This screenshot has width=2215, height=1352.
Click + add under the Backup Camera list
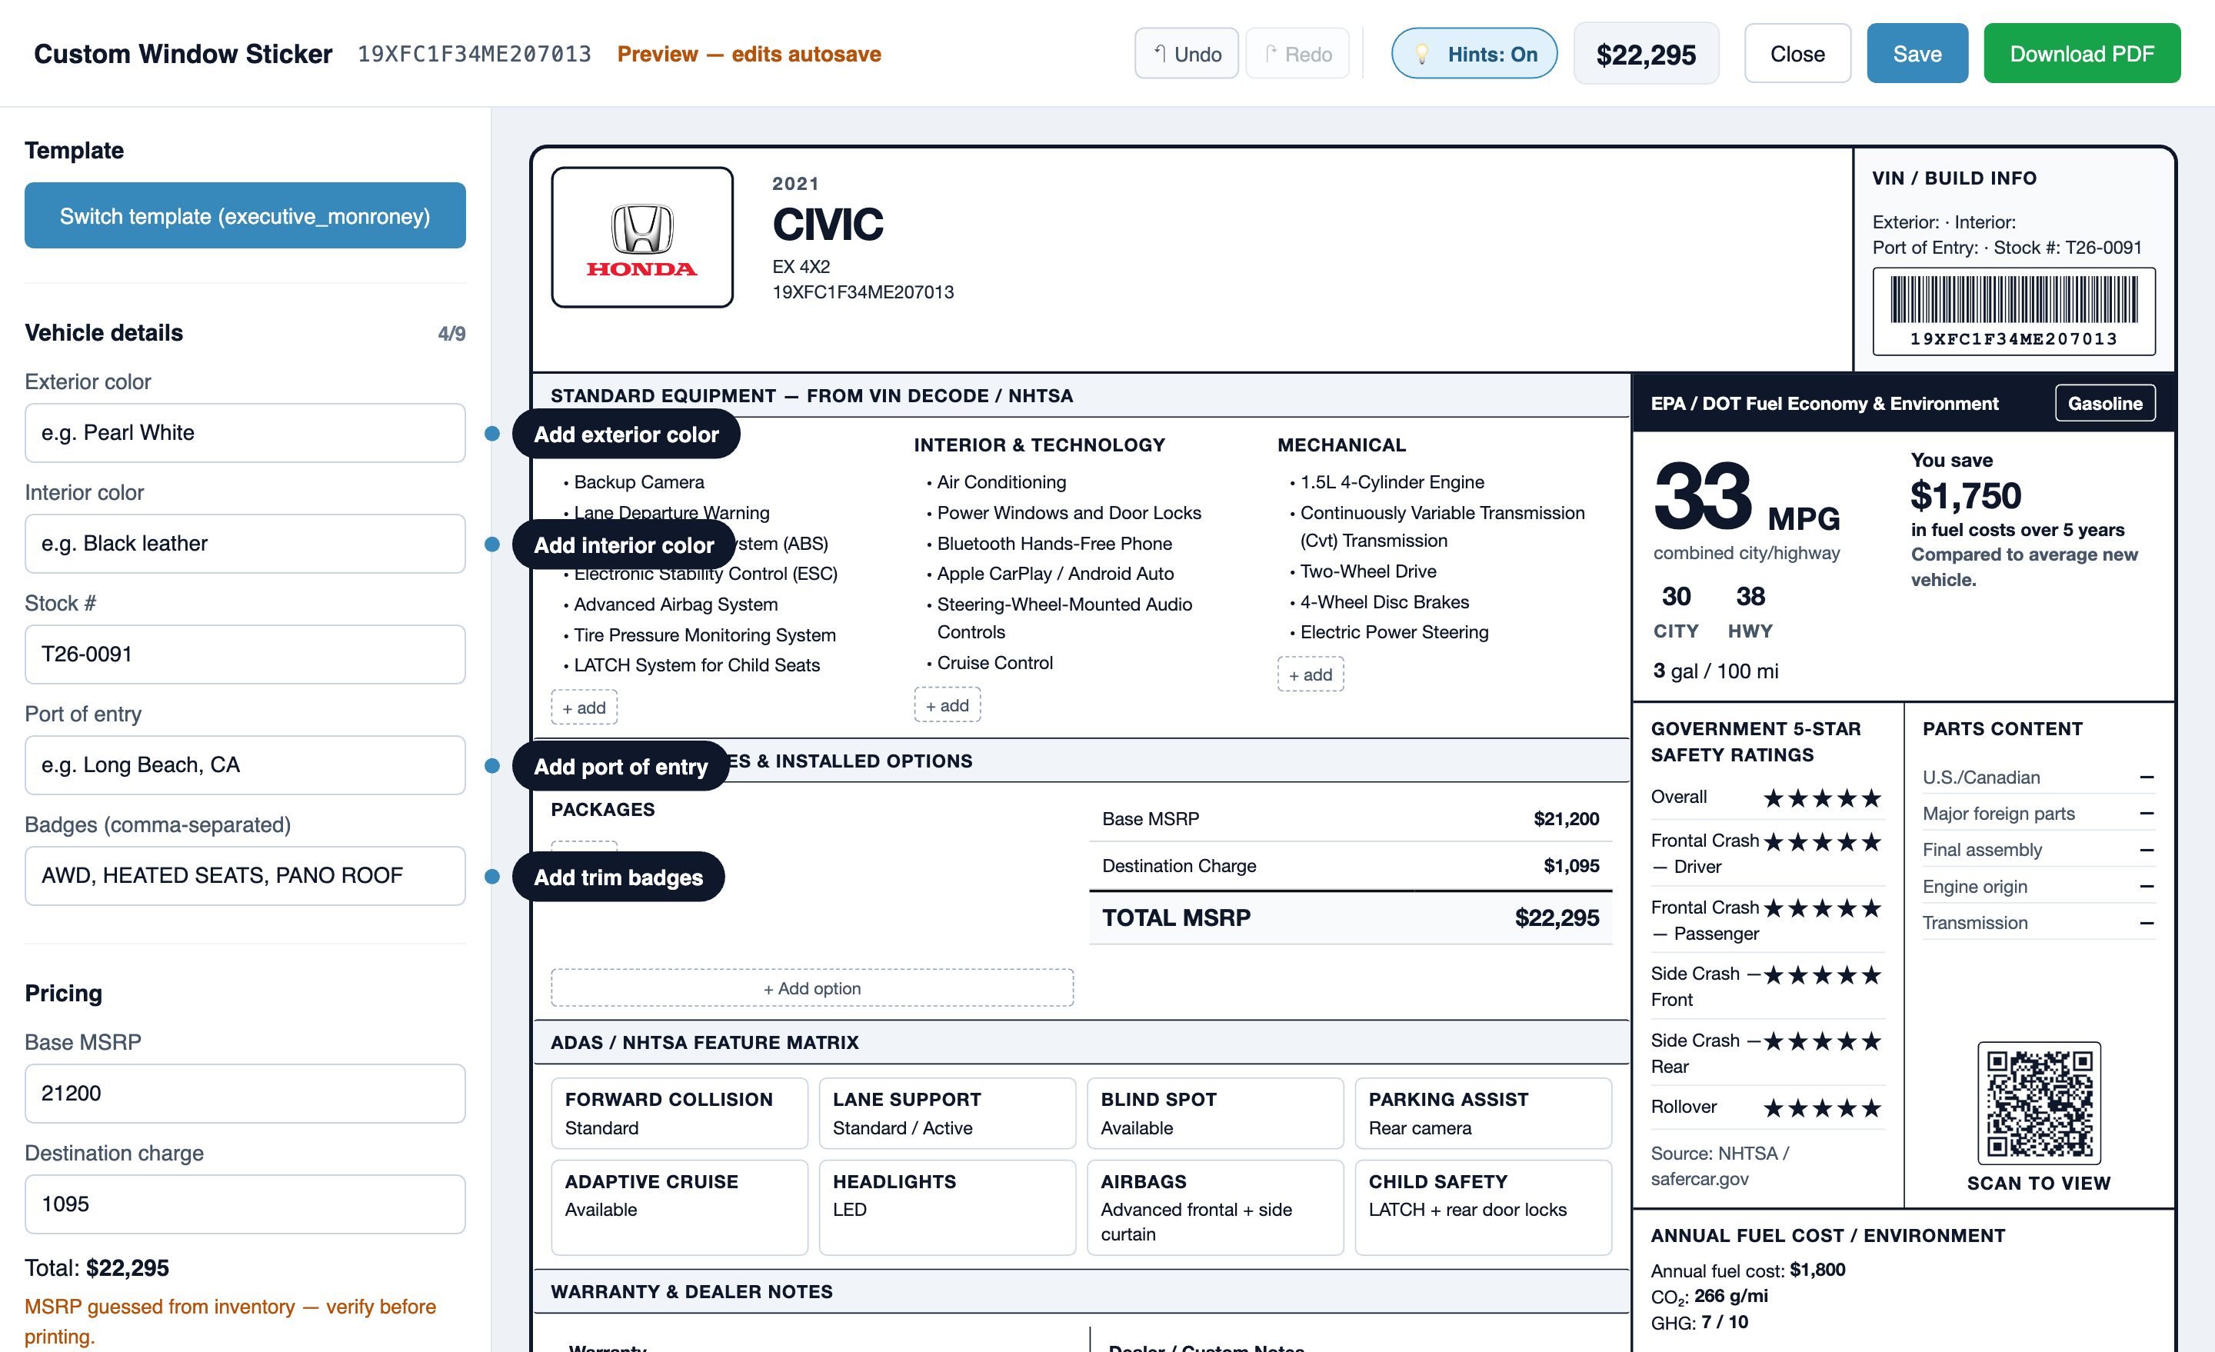585,708
